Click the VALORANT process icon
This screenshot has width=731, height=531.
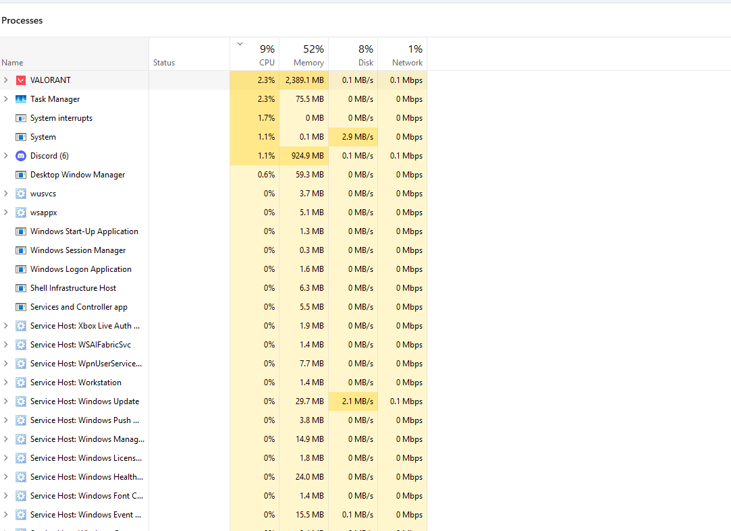pyautogui.click(x=20, y=80)
